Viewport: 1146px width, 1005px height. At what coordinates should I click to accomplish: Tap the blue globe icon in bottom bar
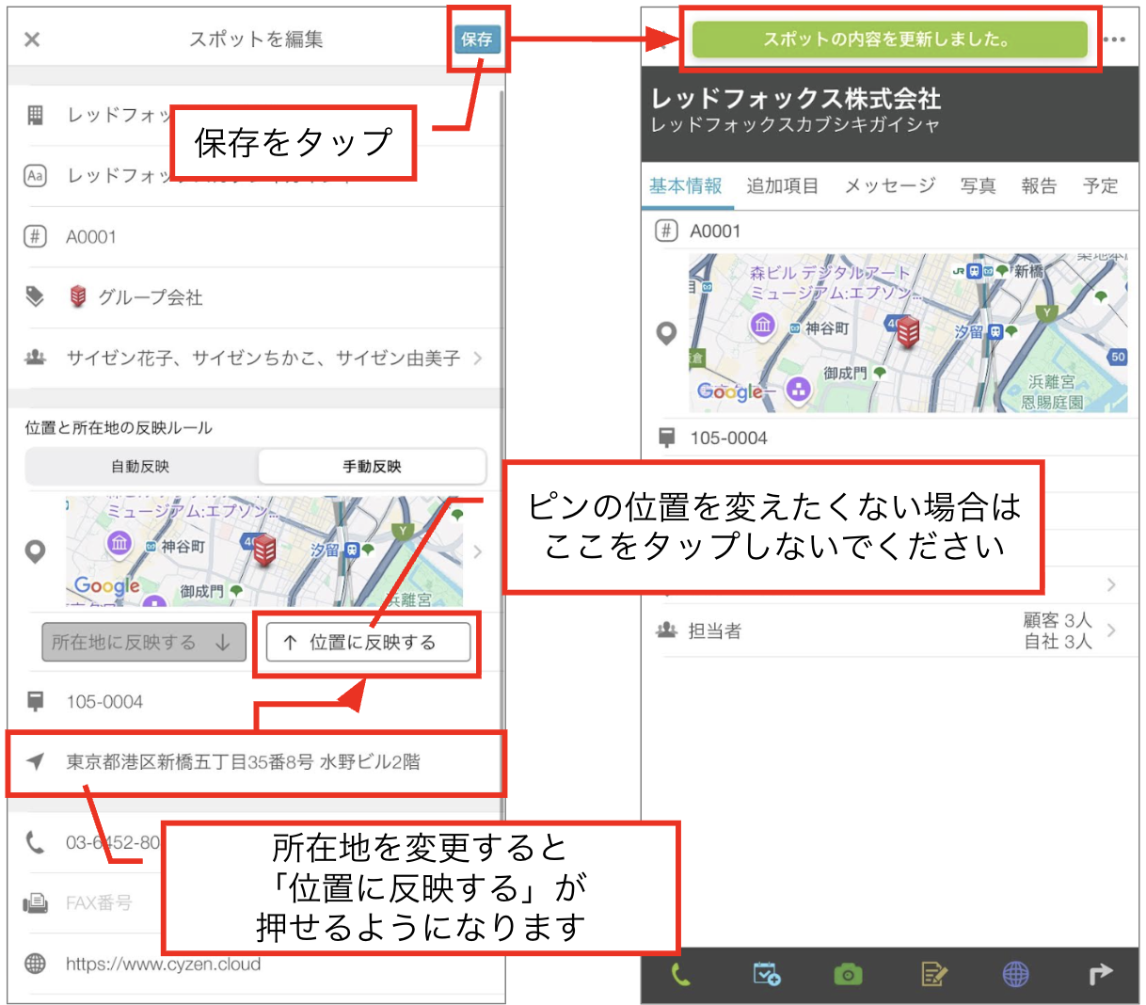click(1015, 975)
